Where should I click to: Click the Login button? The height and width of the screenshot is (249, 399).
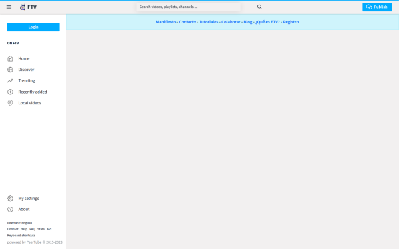33,27
